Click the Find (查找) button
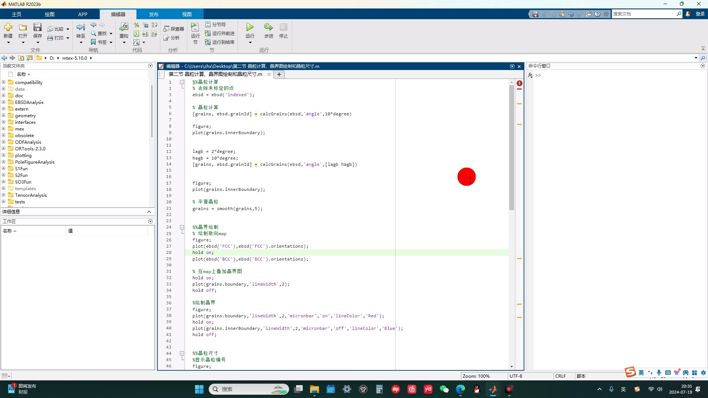 (x=99, y=33)
